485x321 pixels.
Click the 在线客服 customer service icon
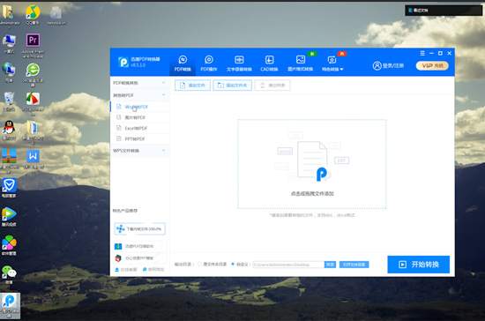click(117, 269)
